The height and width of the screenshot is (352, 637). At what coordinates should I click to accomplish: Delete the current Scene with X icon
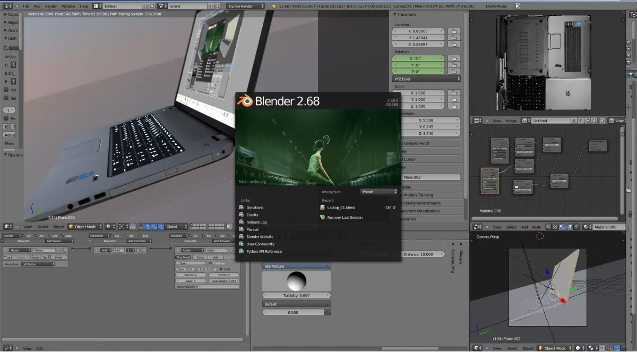(x=217, y=6)
